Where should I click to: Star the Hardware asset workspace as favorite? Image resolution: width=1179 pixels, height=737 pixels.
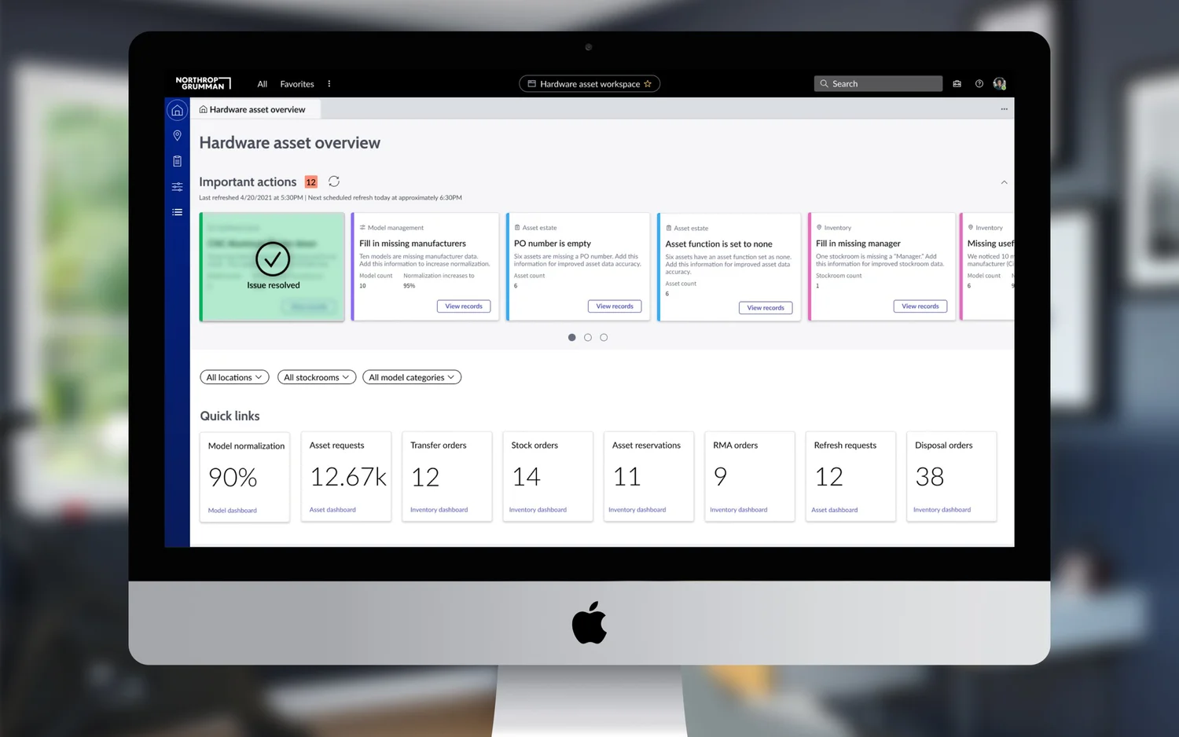tap(648, 84)
